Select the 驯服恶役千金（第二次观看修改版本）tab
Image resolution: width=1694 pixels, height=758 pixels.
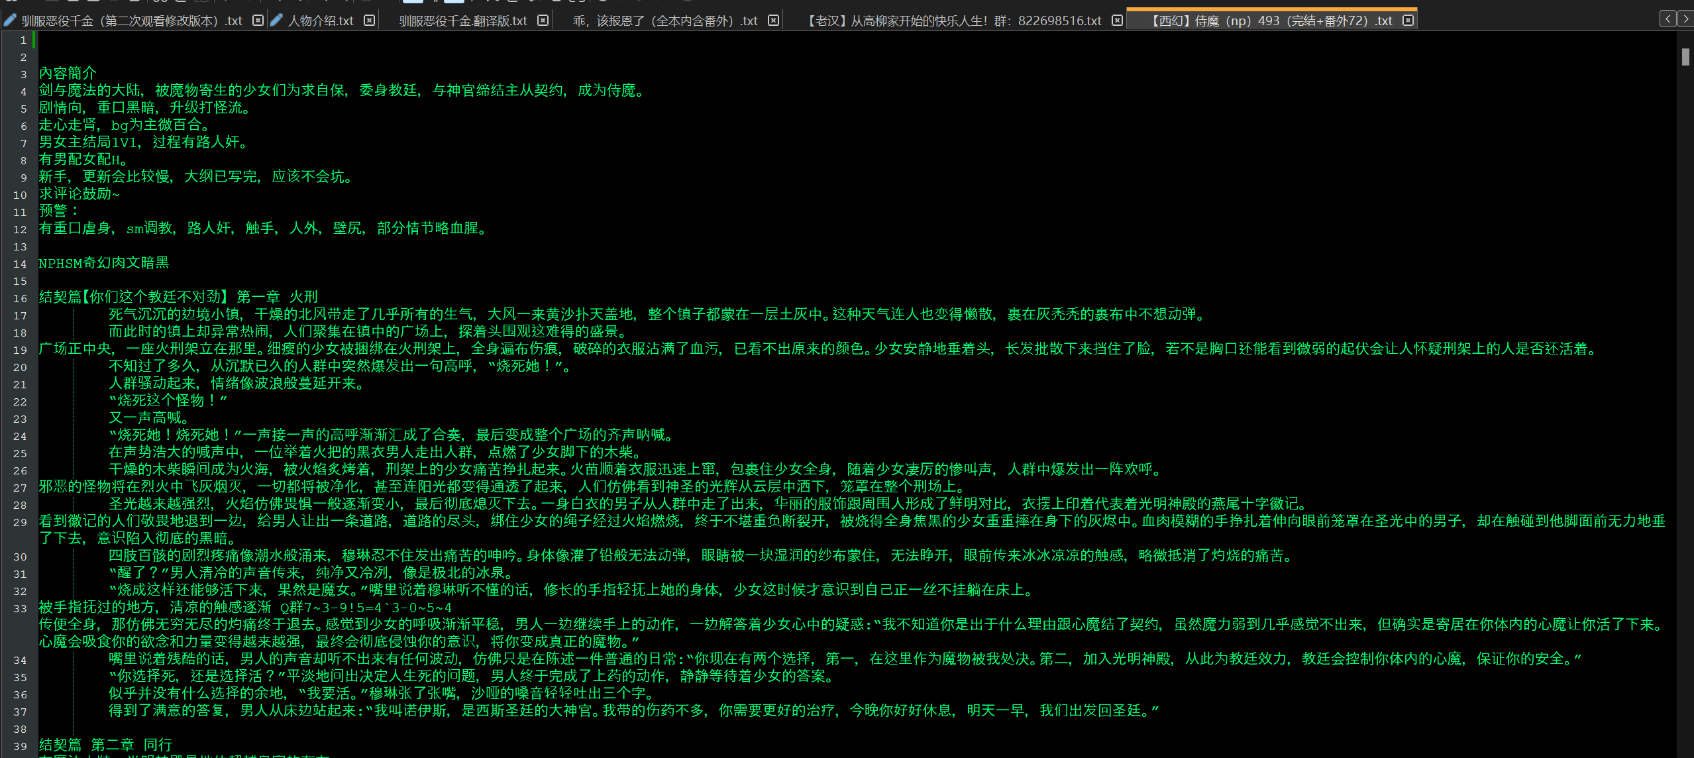pyautogui.click(x=132, y=21)
